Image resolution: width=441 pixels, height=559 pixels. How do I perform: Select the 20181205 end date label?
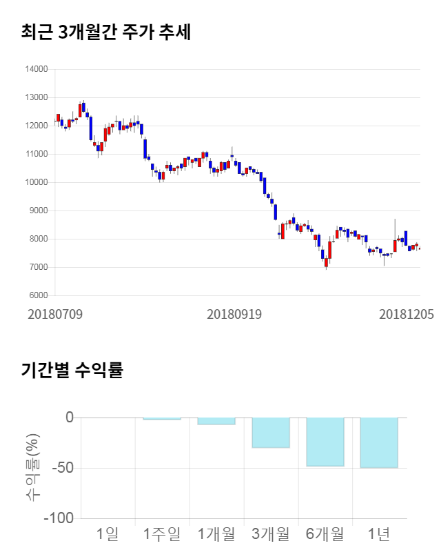click(407, 314)
